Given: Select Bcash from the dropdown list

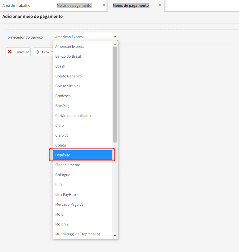Looking at the screenshot, I should (83, 66).
